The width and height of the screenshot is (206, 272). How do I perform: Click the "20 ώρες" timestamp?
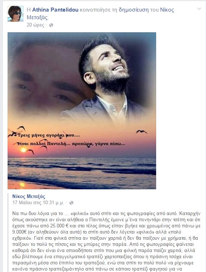[x=35, y=25]
